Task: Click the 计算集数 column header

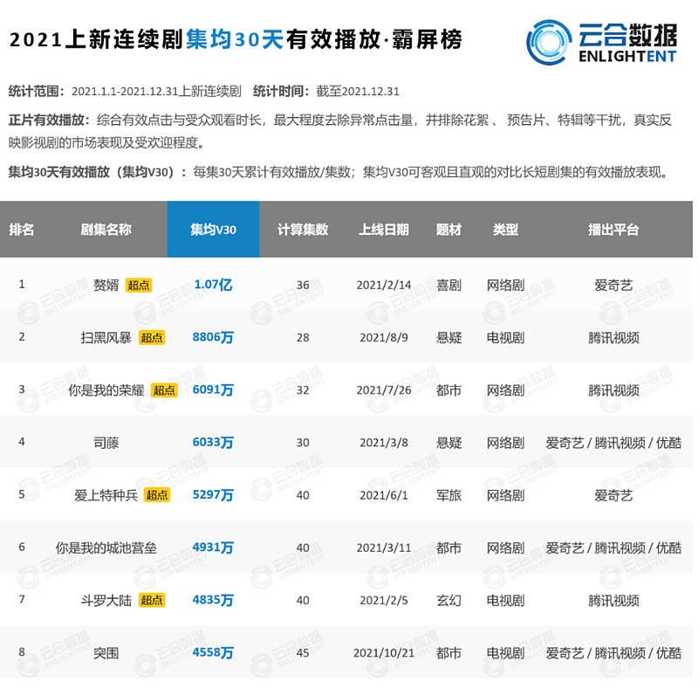Action: (303, 230)
